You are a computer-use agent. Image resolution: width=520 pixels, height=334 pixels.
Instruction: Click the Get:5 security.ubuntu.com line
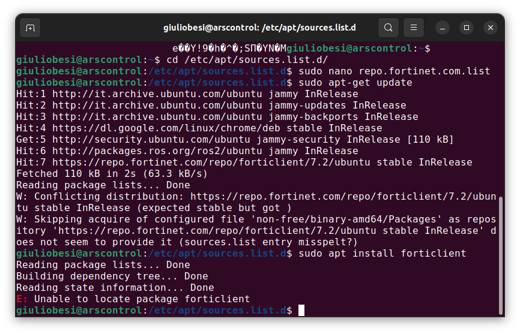[235, 139]
